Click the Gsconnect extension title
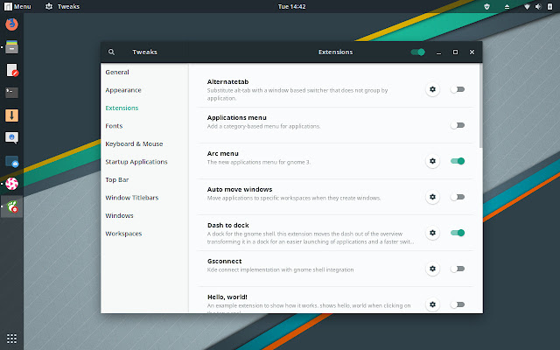This screenshot has width=560, height=350. [225, 261]
